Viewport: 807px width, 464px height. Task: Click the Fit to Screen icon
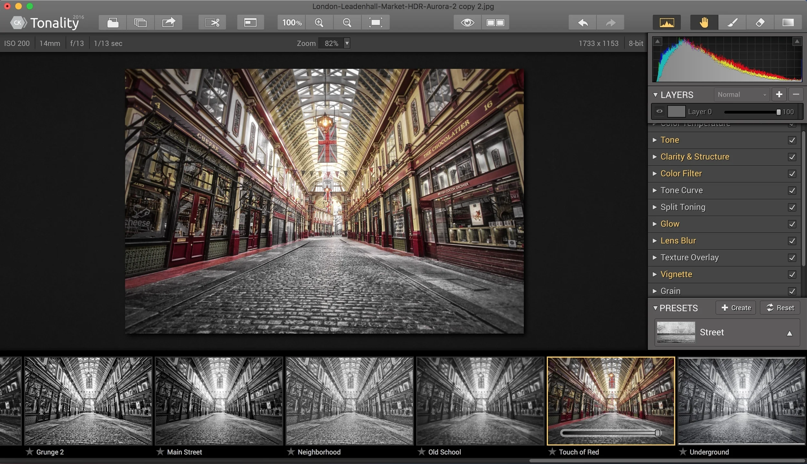coord(375,23)
